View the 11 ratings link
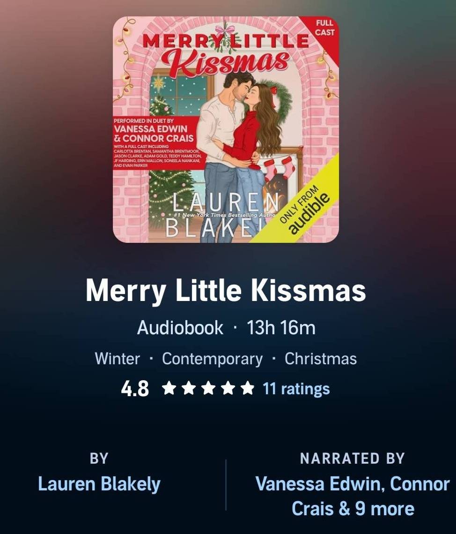The height and width of the screenshot is (534, 456). (296, 389)
